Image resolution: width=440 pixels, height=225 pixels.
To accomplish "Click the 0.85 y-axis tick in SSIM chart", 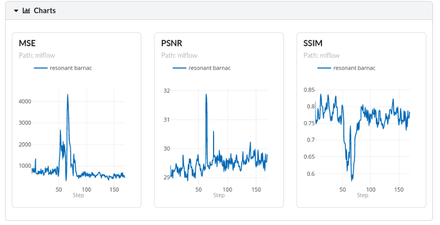I will tap(309, 90).
